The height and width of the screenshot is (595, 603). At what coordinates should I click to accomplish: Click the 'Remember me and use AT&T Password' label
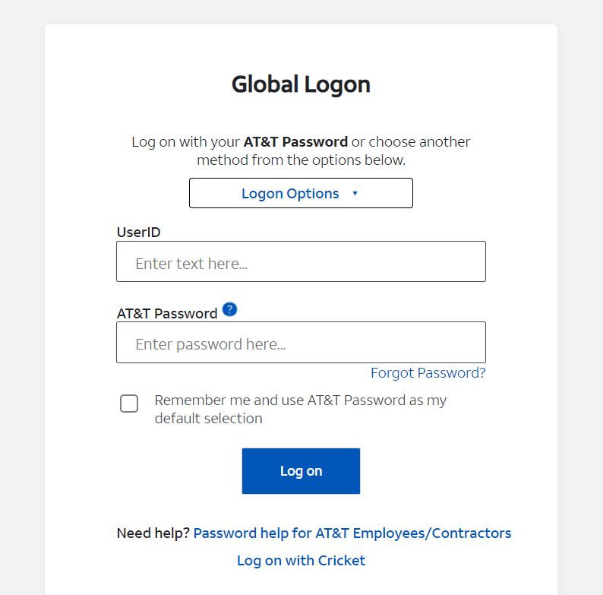(x=300, y=409)
